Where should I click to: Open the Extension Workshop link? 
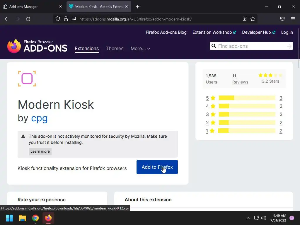tap(214, 32)
